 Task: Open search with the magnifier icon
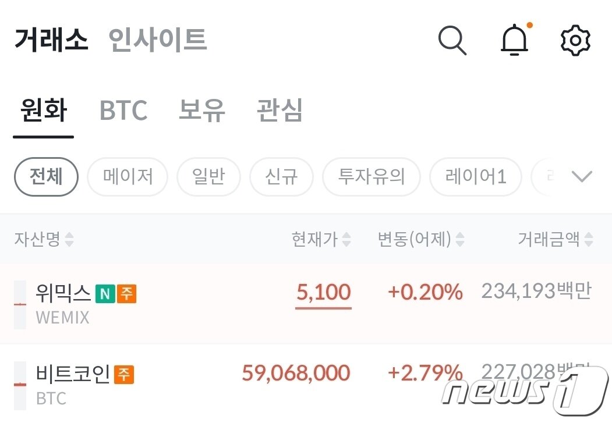(453, 41)
